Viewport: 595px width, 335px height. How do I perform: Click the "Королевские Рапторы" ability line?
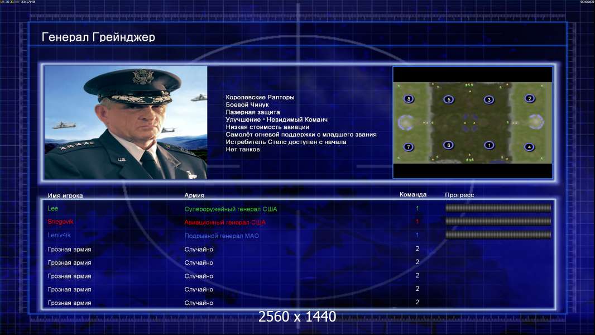click(x=260, y=97)
